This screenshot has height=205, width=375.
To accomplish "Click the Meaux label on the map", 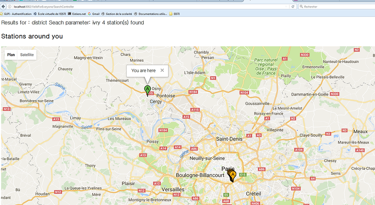I will pyautogui.click(x=360, y=132).
